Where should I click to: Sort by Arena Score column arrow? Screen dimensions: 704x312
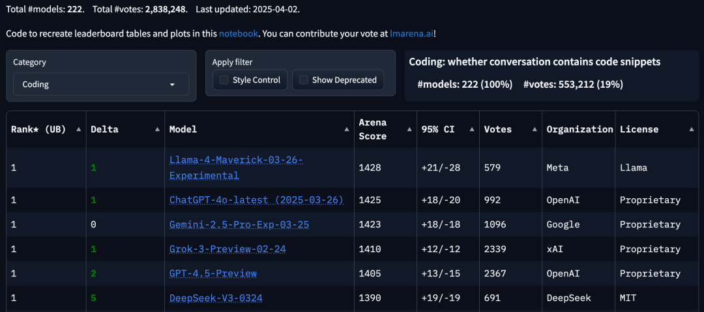(409, 129)
